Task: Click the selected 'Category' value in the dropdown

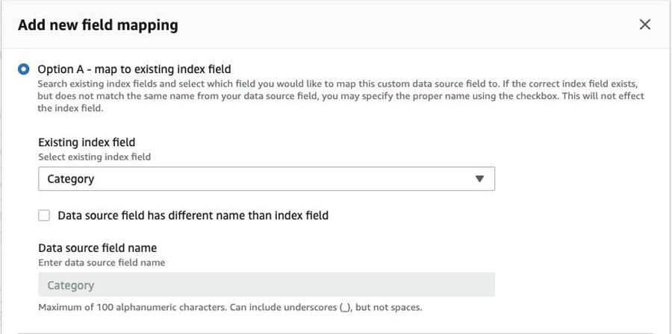Action: [x=70, y=179]
